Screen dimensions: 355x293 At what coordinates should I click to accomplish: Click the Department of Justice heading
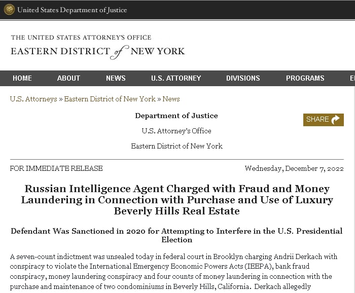176,116
